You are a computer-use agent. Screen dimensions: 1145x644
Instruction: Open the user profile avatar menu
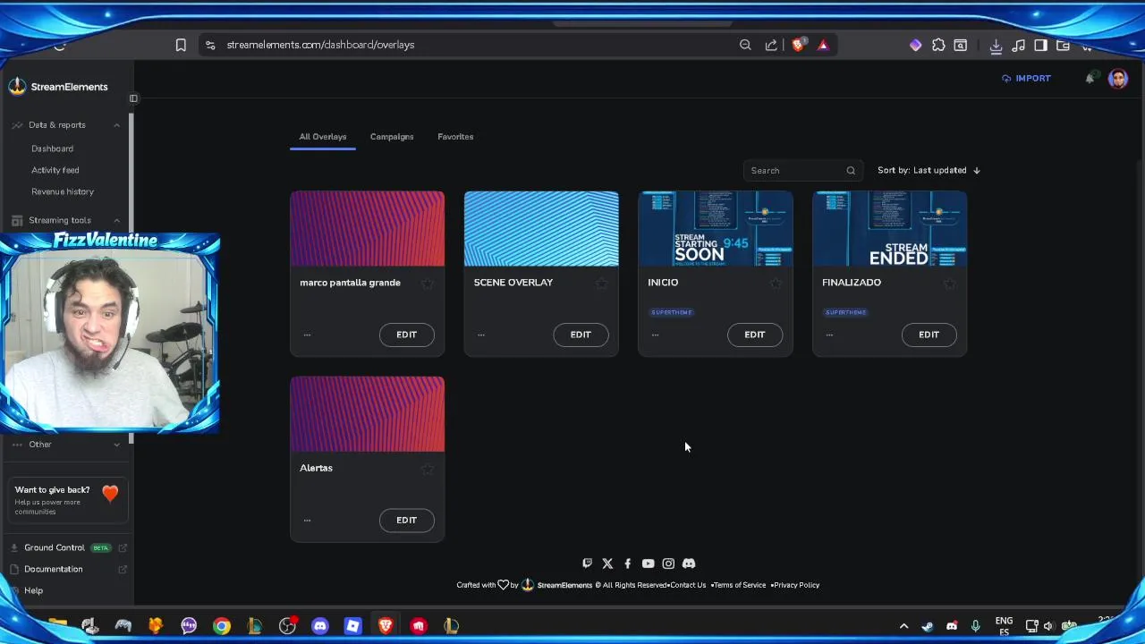(1117, 79)
